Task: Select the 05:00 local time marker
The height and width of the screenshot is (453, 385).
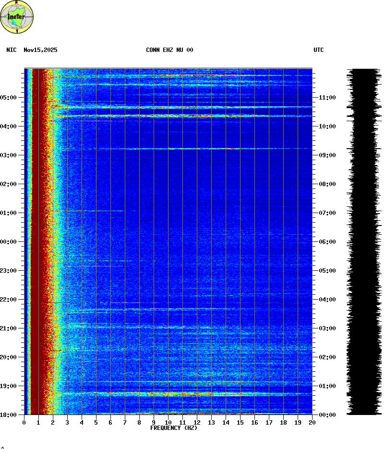Action: pos(8,98)
